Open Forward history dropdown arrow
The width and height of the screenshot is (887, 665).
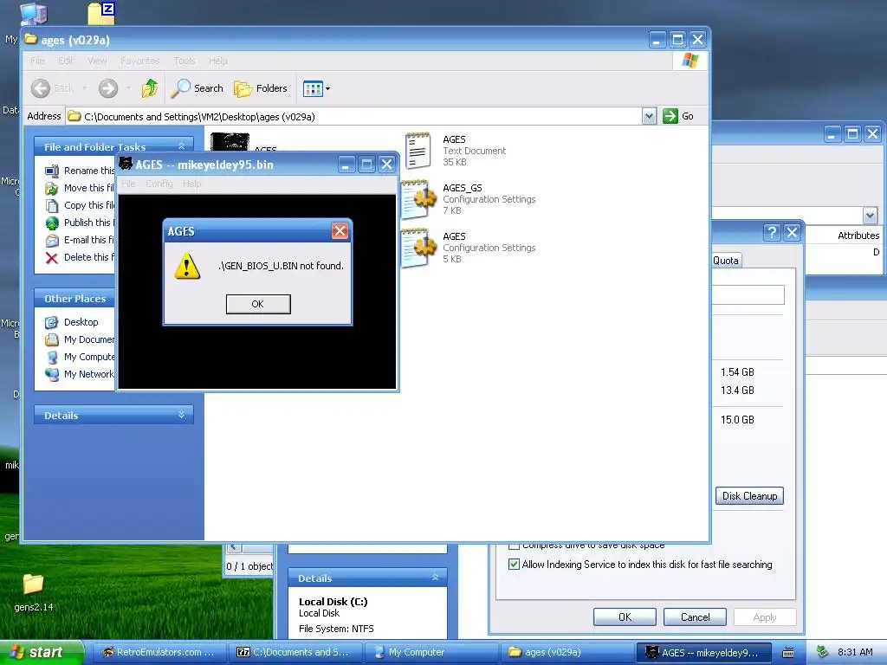tap(128, 88)
